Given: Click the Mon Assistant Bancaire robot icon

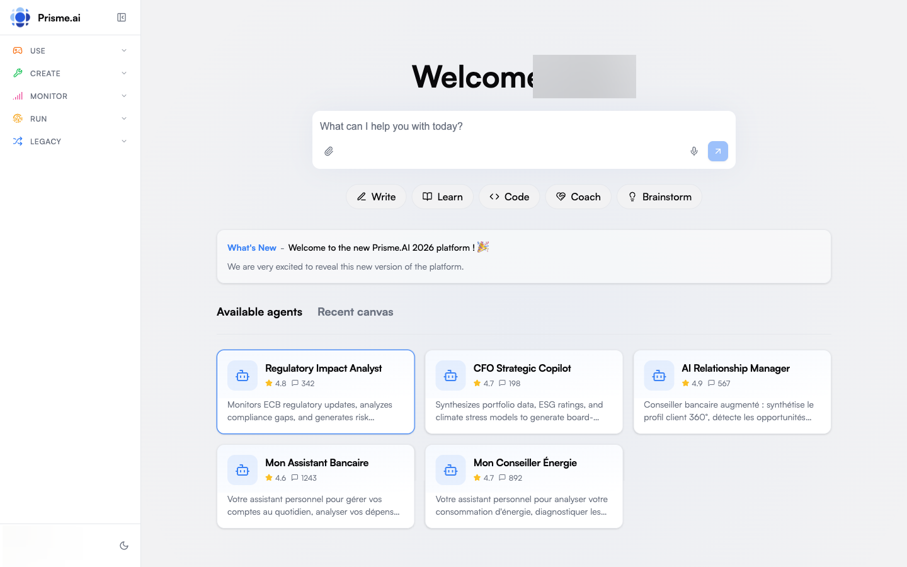Looking at the screenshot, I should [x=242, y=470].
